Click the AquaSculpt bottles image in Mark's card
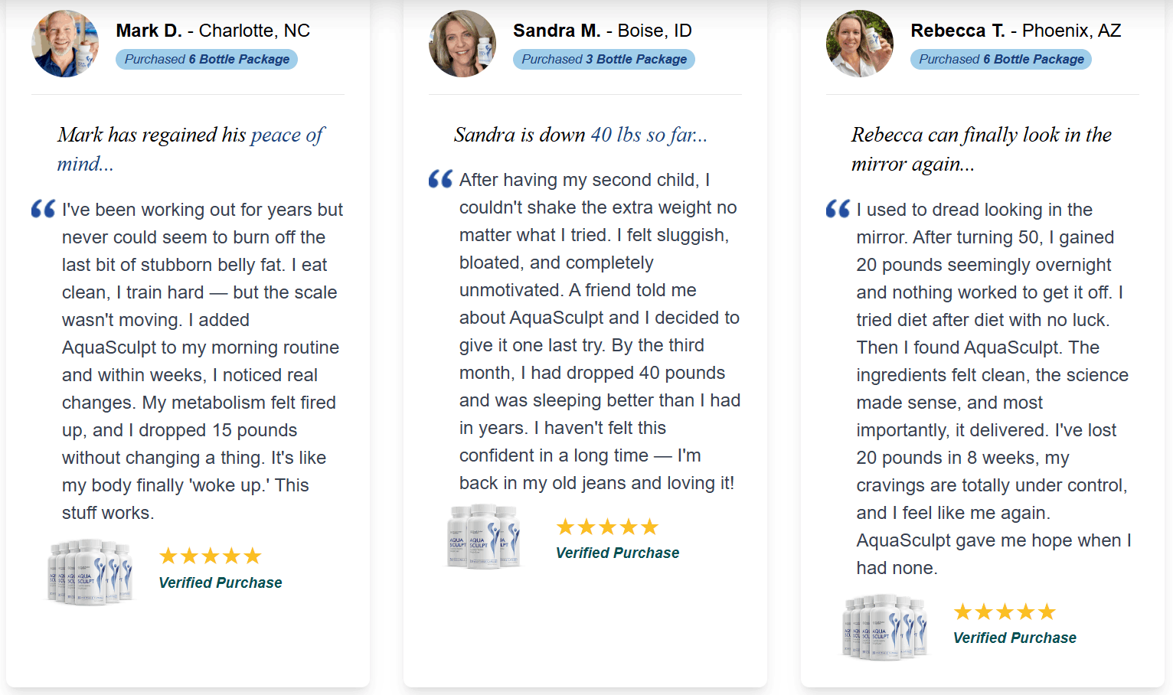This screenshot has width=1173, height=695. (x=90, y=572)
